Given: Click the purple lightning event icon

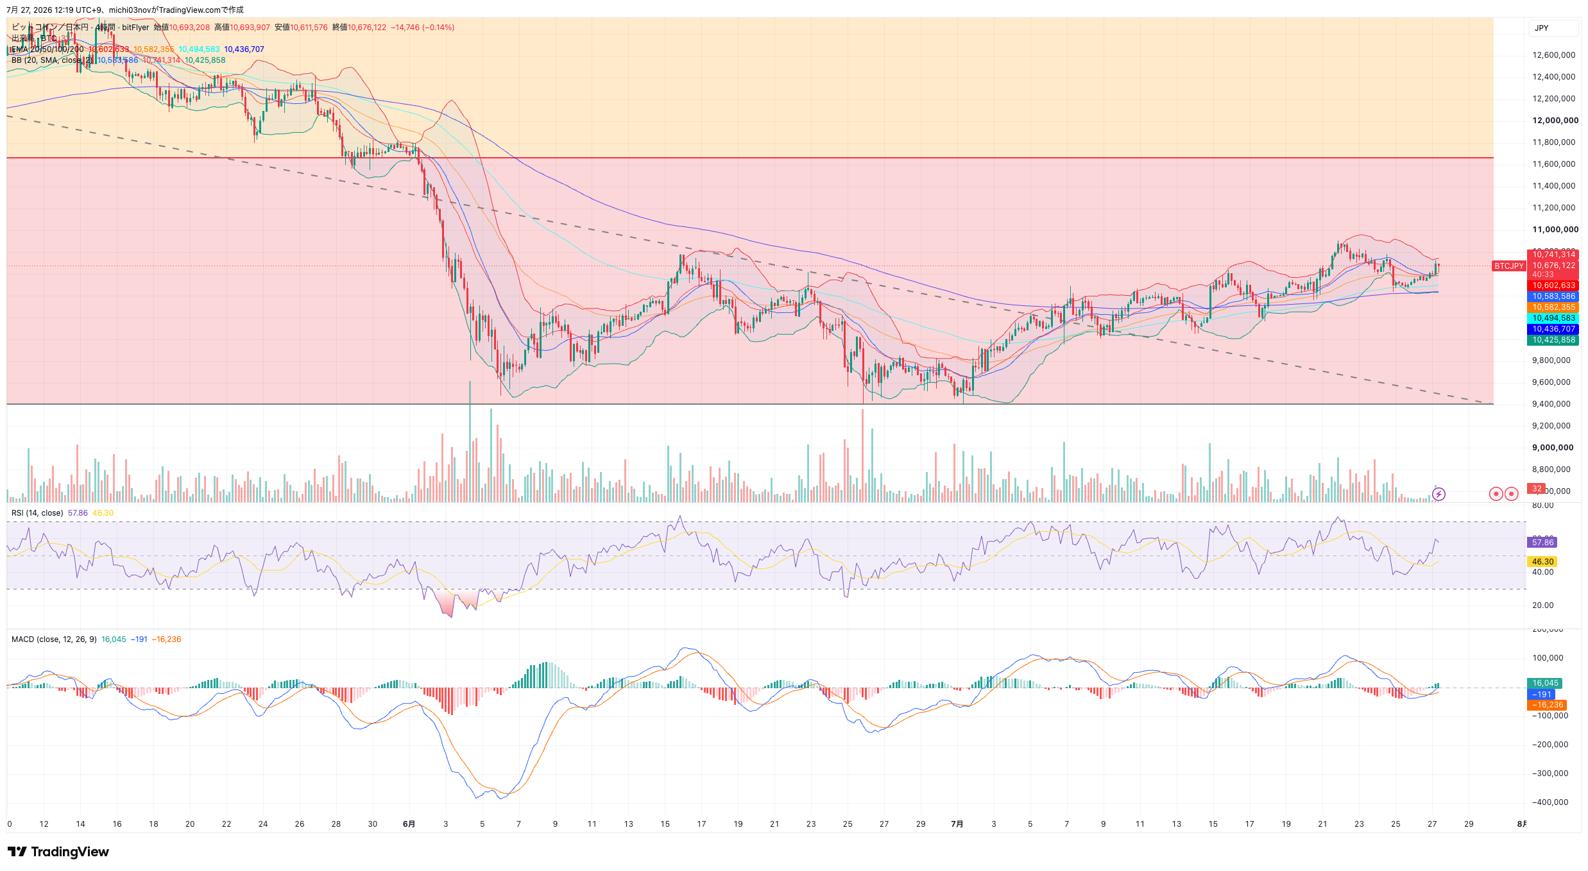Looking at the screenshot, I should point(1439,494).
